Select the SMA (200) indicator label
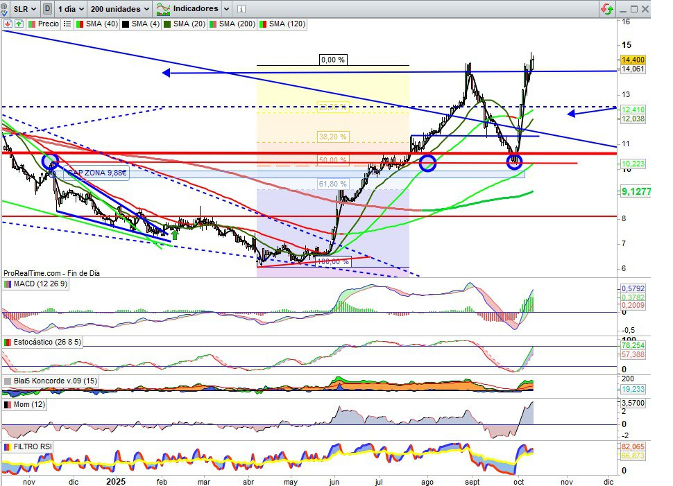The height and width of the screenshot is (486, 673). (235, 24)
